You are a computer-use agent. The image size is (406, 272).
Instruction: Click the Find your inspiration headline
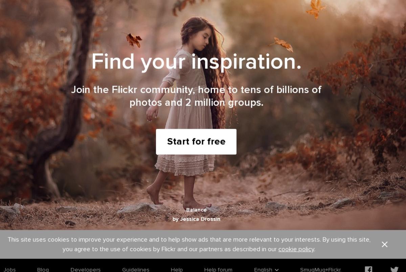coord(196,62)
